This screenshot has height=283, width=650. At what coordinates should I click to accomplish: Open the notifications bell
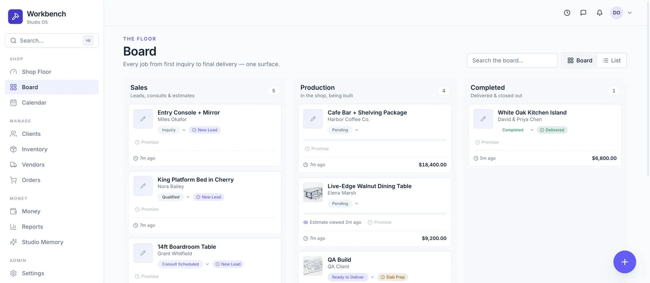(600, 13)
